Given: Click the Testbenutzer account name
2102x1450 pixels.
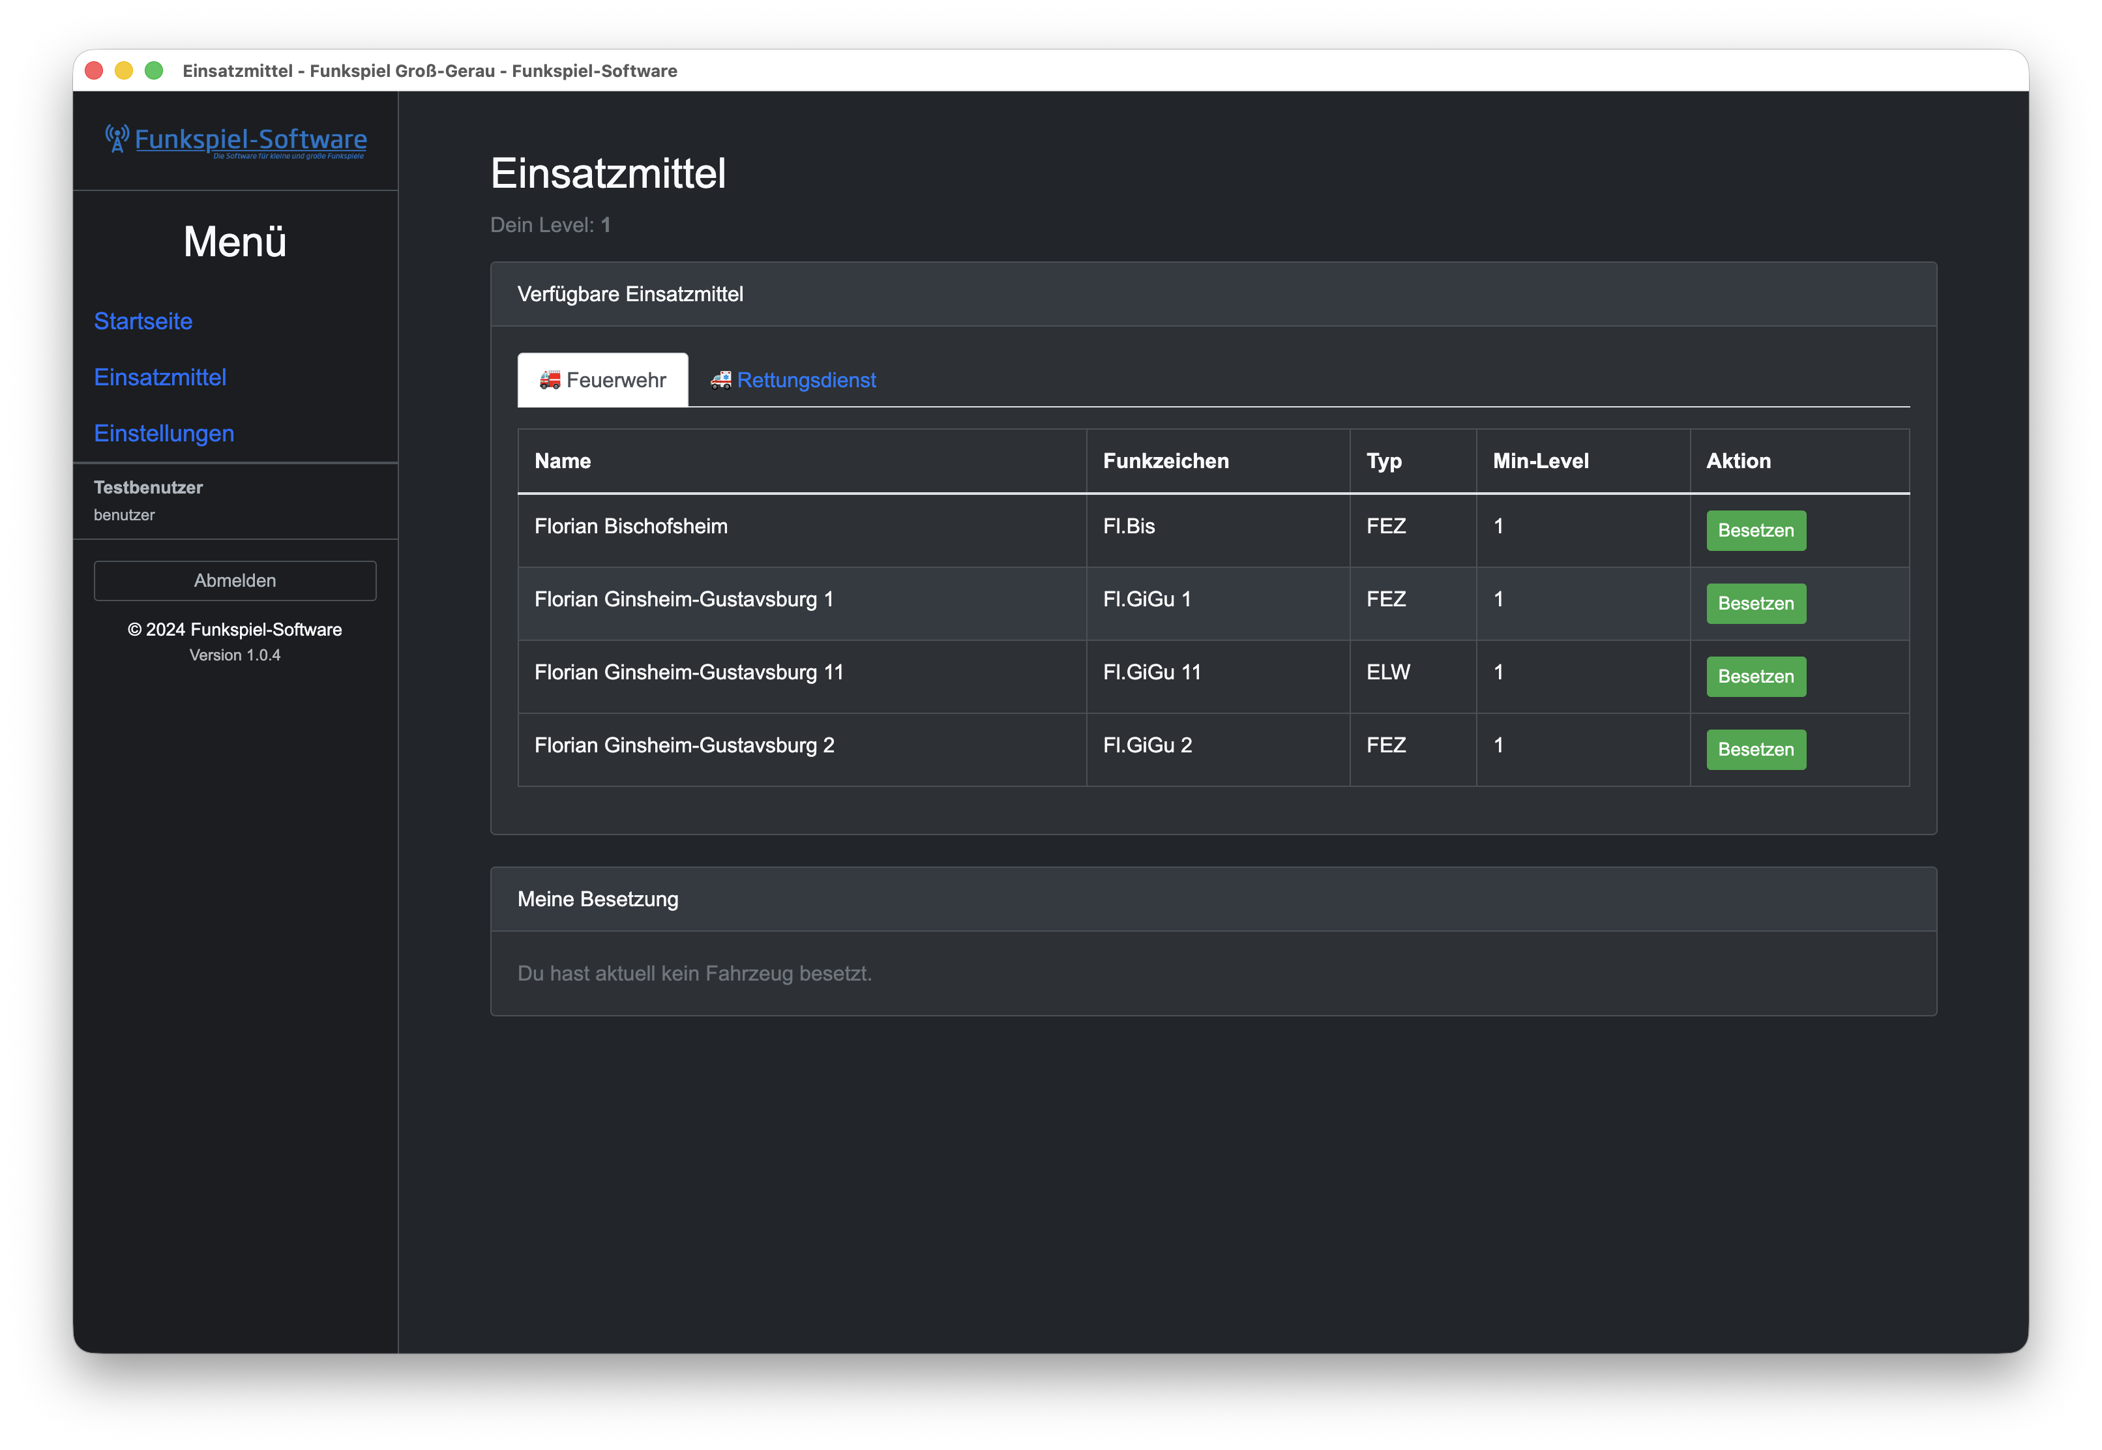Looking at the screenshot, I should coord(149,487).
